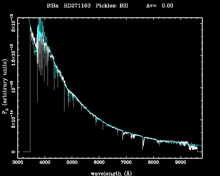Image resolution: width=220 pixels, height=176 pixels.
Task: Select the 4000 wavelength tick label
Action: pos(45,163)
